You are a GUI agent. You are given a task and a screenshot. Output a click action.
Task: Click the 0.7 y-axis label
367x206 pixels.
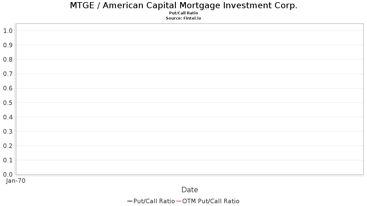click(8, 74)
